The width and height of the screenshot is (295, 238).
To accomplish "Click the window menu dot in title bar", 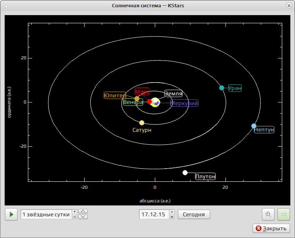I will pyautogui.click(x=6, y=7).
